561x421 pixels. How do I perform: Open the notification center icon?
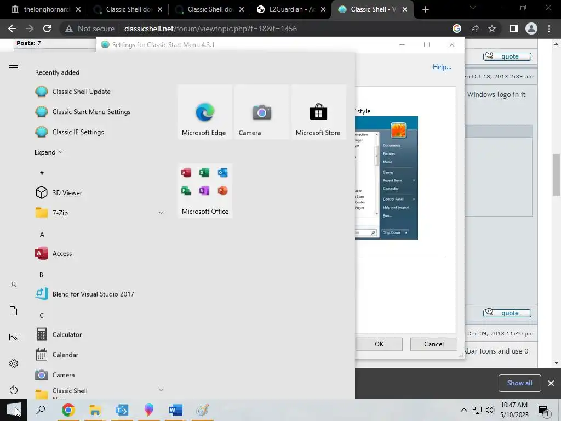(543, 410)
